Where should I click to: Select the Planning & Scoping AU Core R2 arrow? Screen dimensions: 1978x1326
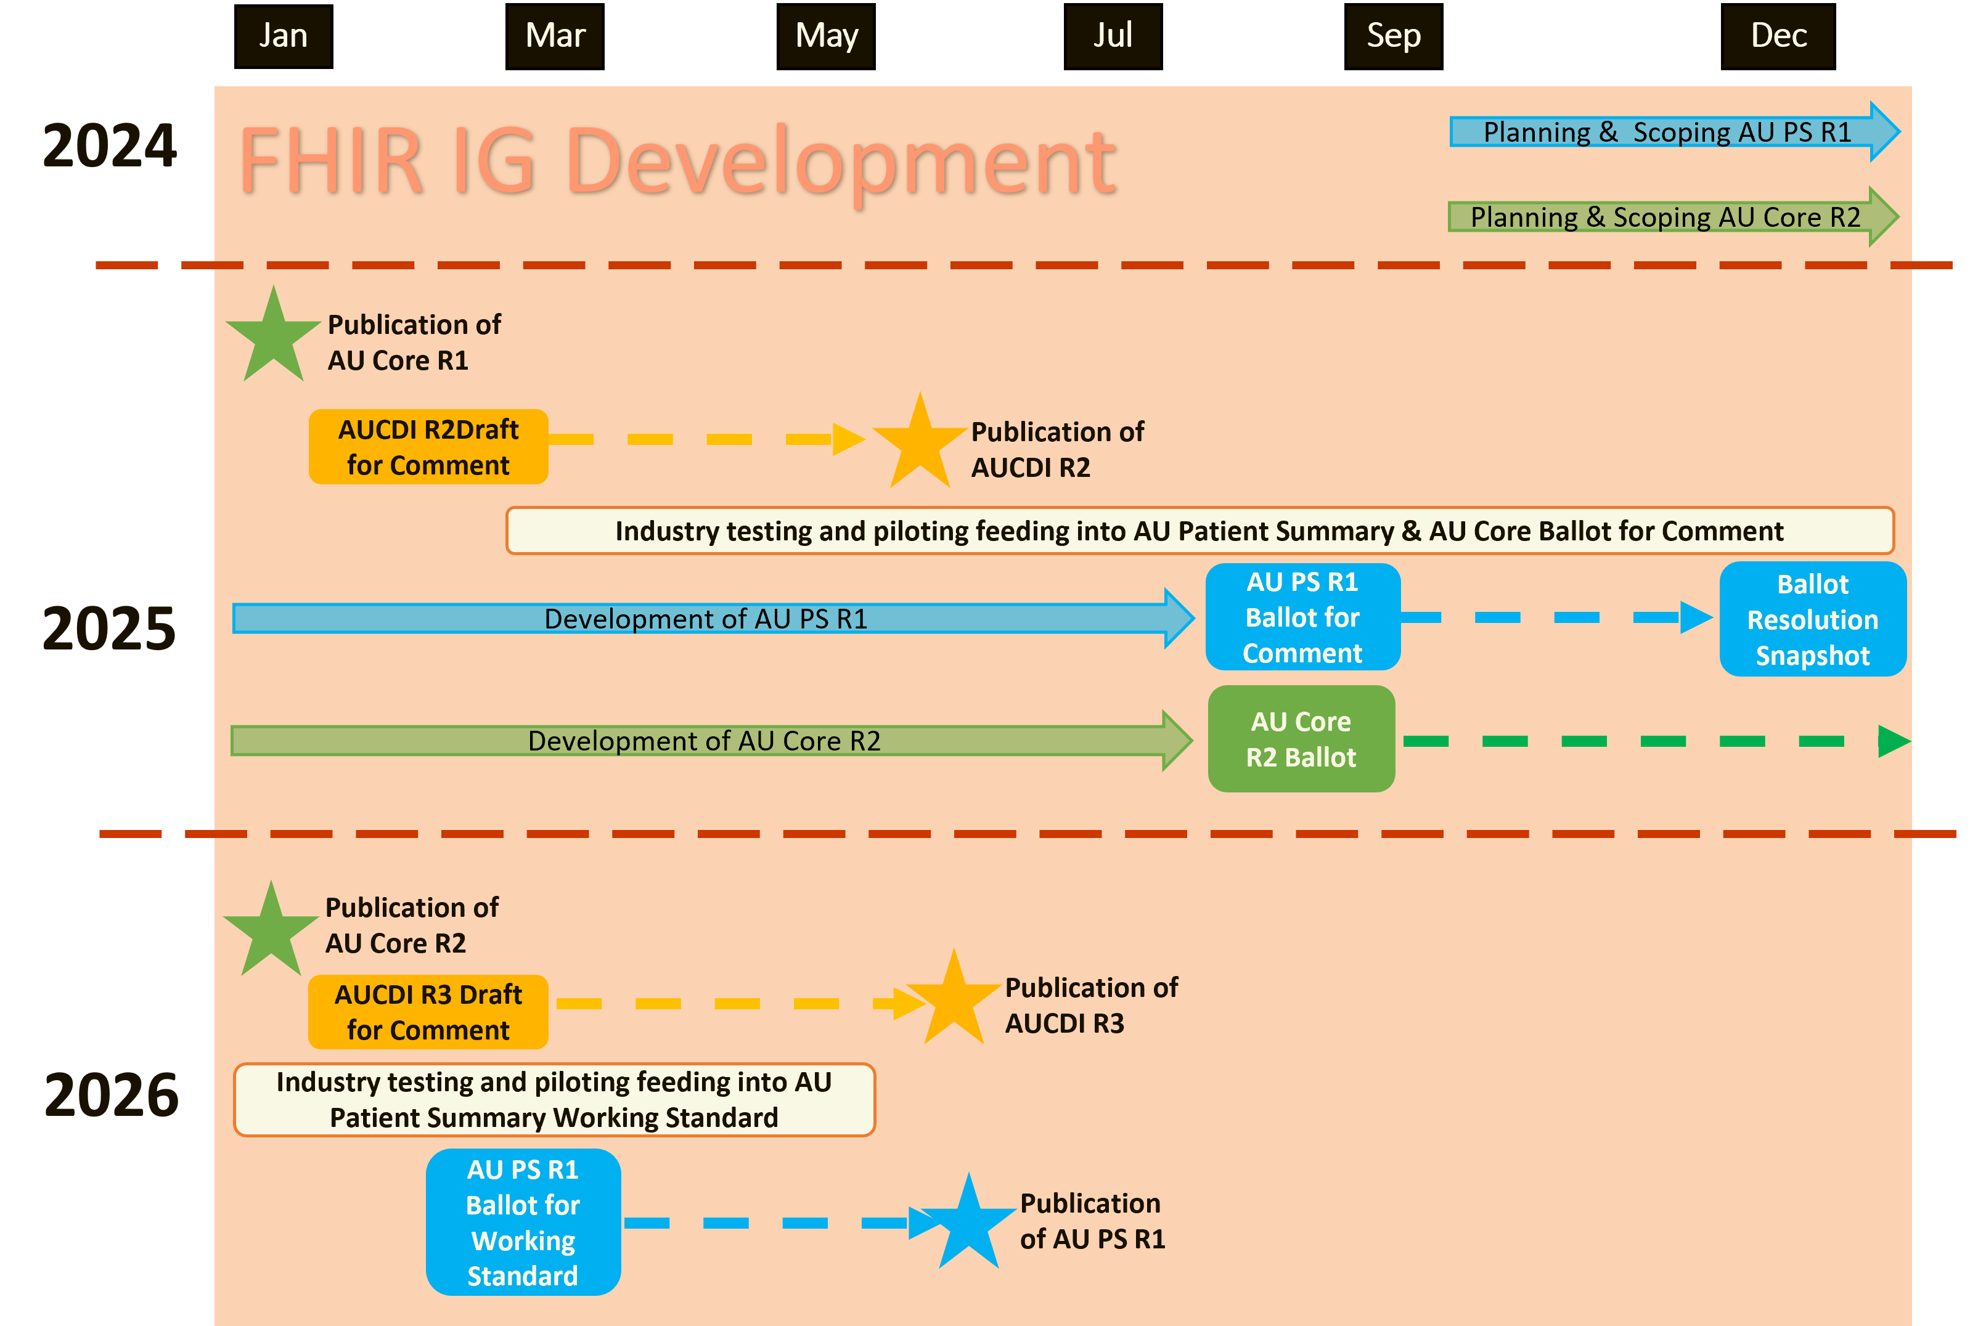1665,218
